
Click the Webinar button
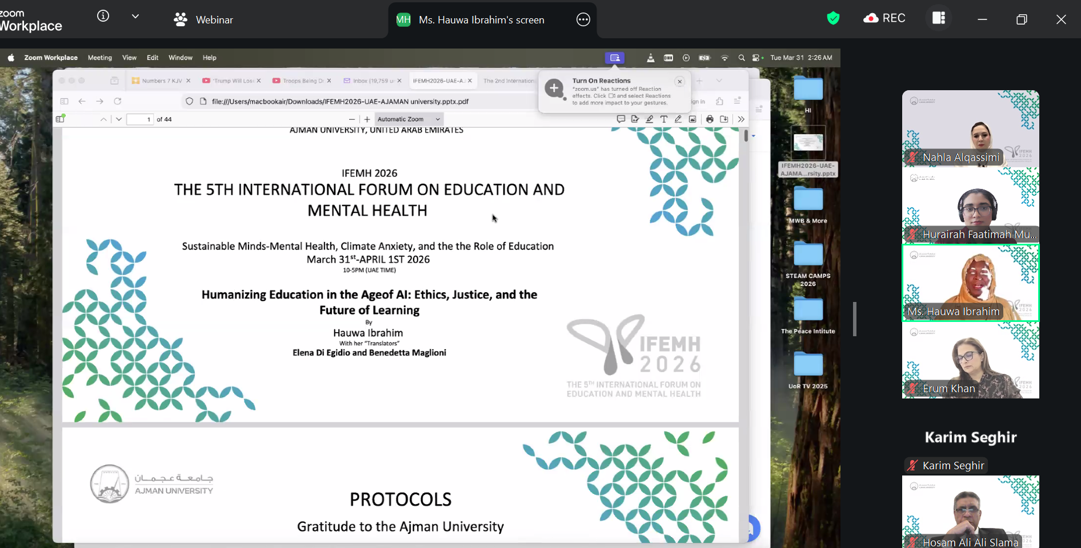pyautogui.click(x=203, y=20)
